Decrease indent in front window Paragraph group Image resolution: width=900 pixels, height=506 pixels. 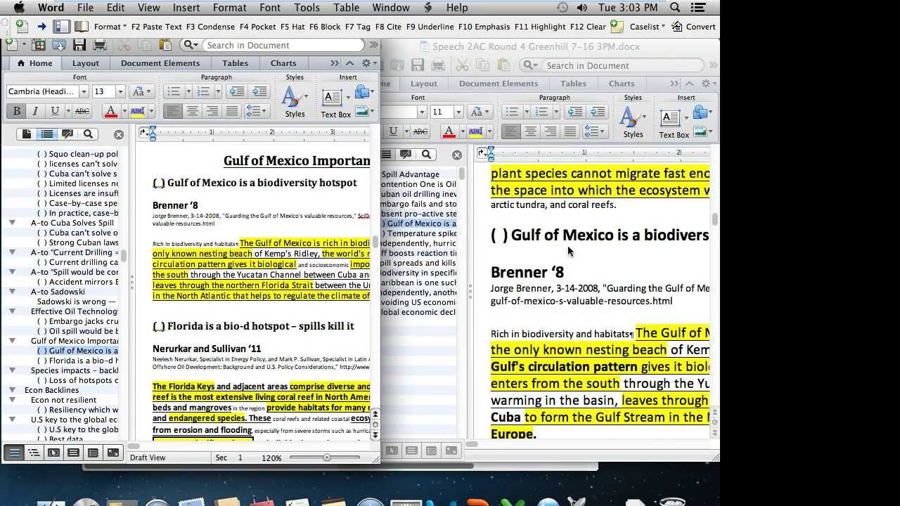click(x=237, y=91)
